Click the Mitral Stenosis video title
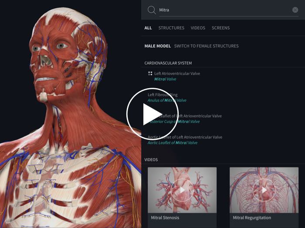 point(163,218)
